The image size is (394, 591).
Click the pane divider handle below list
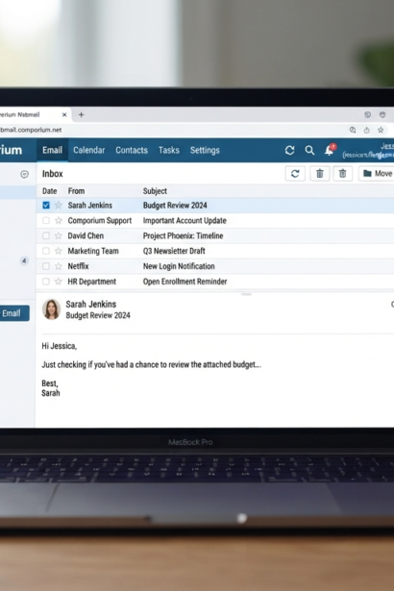246,294
